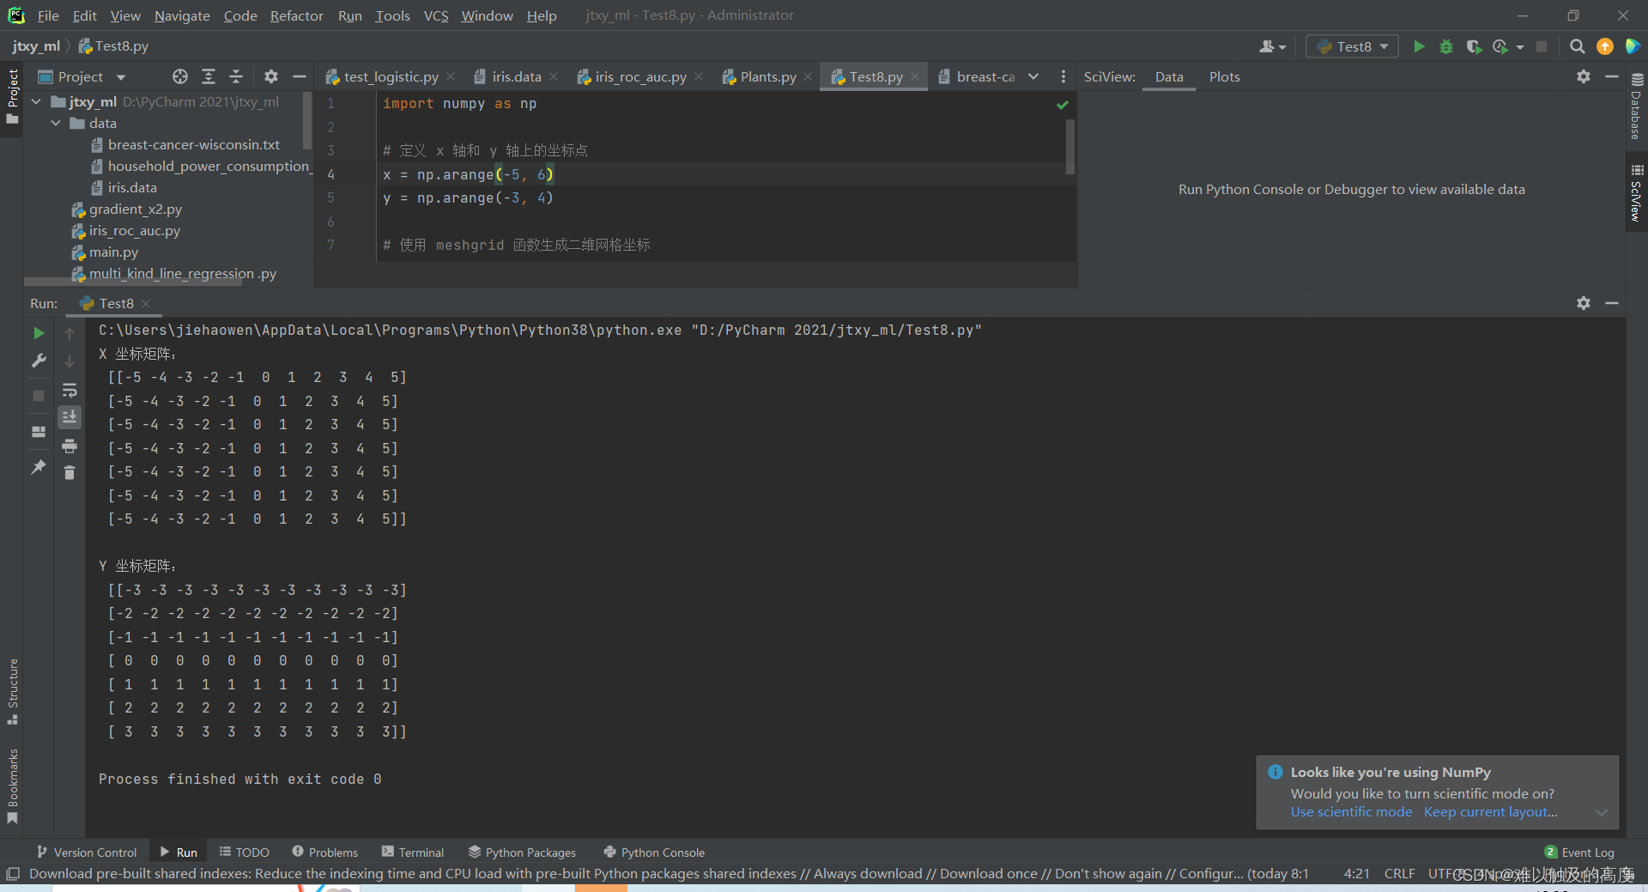Open the File menu

48,15
